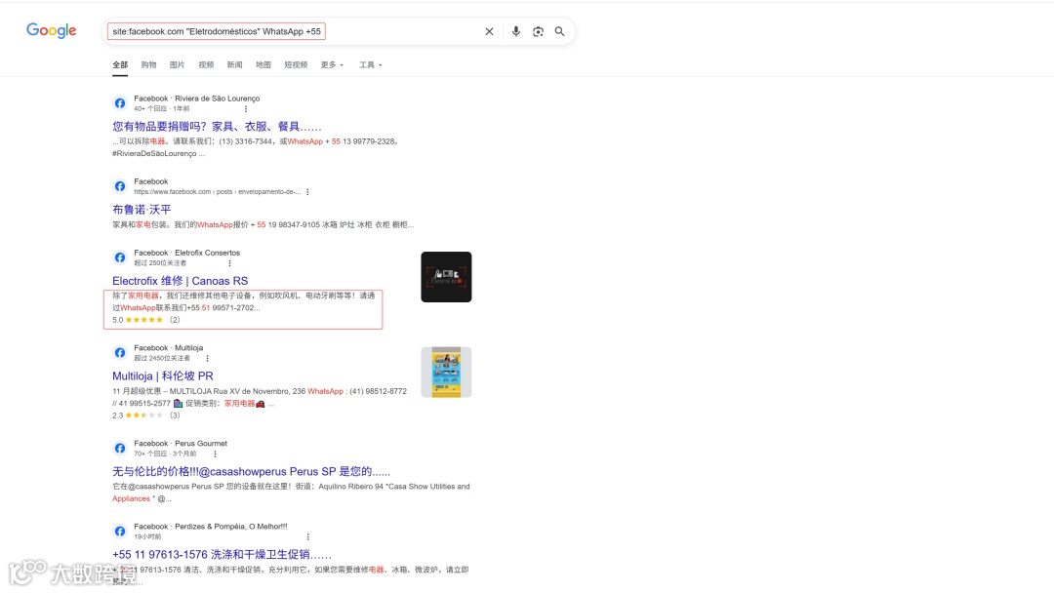Open the three-dot menu for Perdizes & Pompéia result
The width and height of the screenshot is (1054, 593).
click(x=307, y=537)
